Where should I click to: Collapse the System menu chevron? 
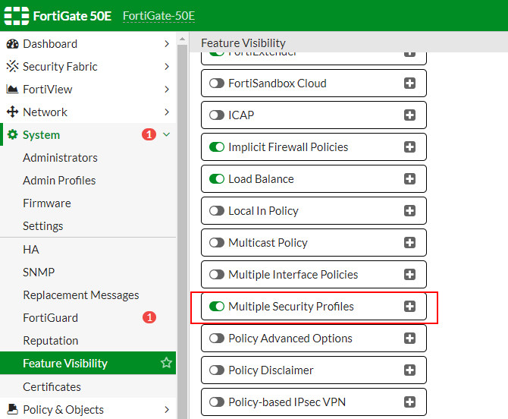167,134
